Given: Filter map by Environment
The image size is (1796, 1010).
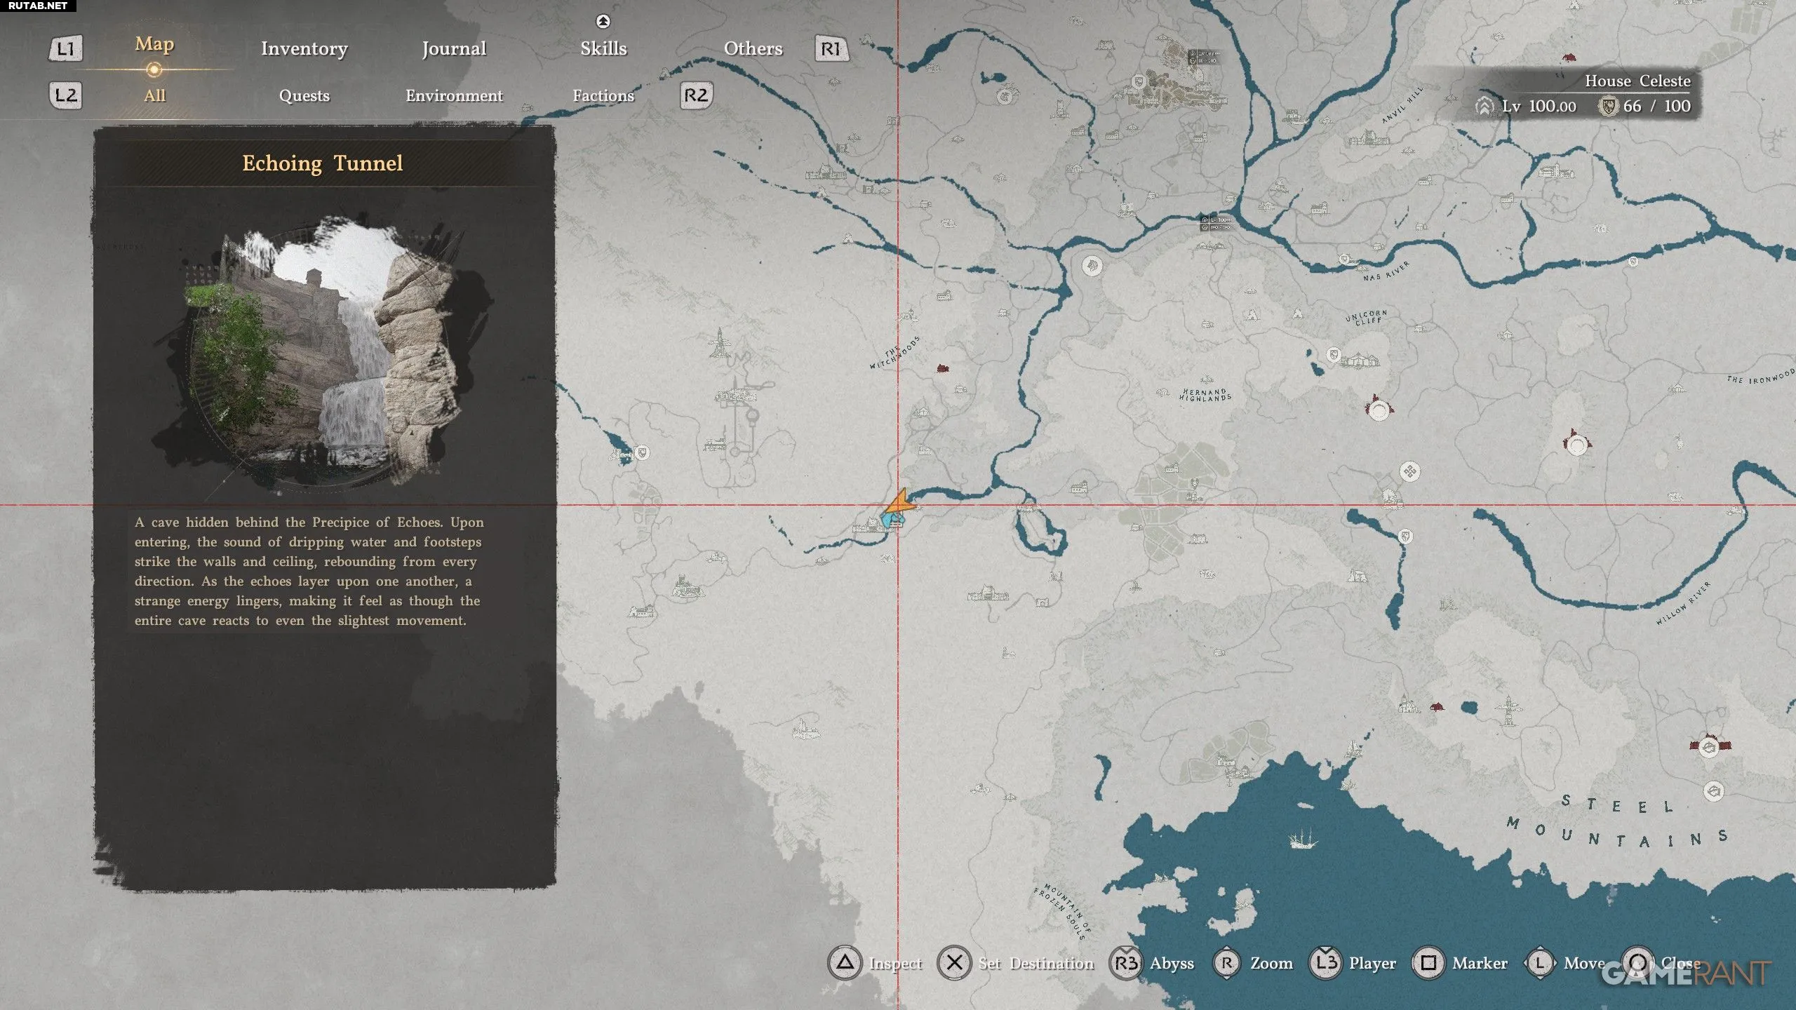Looking at the screenshot, I should (454, 95).
